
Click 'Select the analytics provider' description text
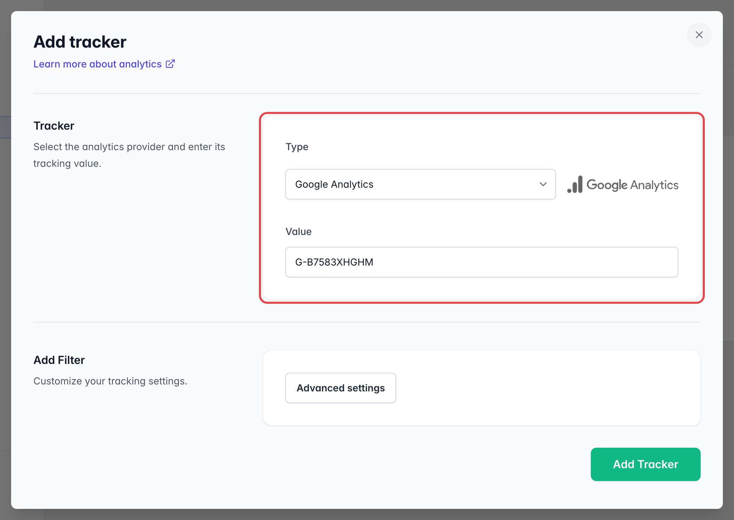[x=129, y=155]
